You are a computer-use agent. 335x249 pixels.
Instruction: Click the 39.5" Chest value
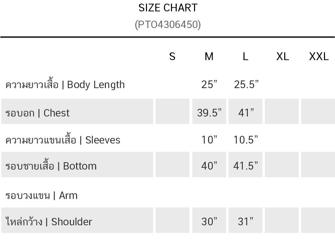(x=209, y=113)
